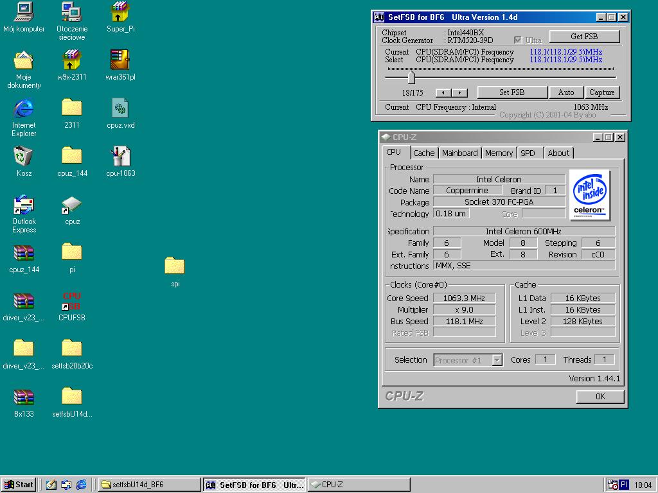Screen dimensions: 658x493
Task: Click the FSB frequency slider thumb
Action: tap(412, 77)
